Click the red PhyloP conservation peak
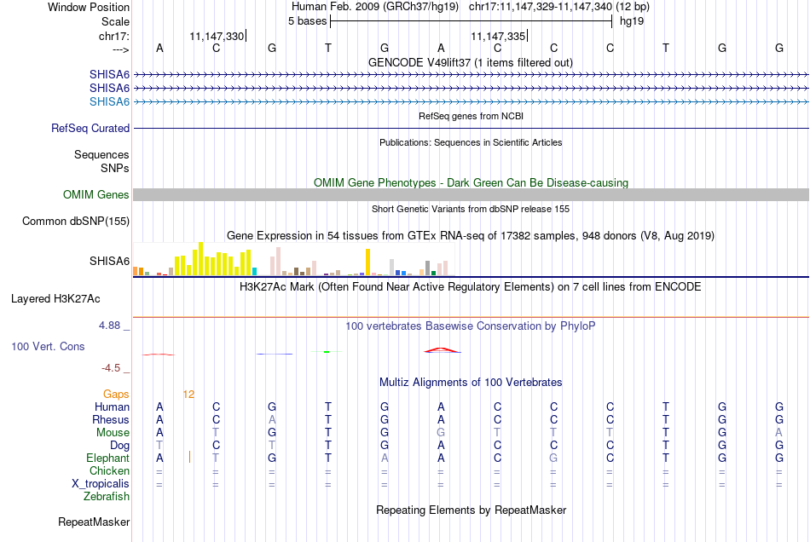 [443, 350]
